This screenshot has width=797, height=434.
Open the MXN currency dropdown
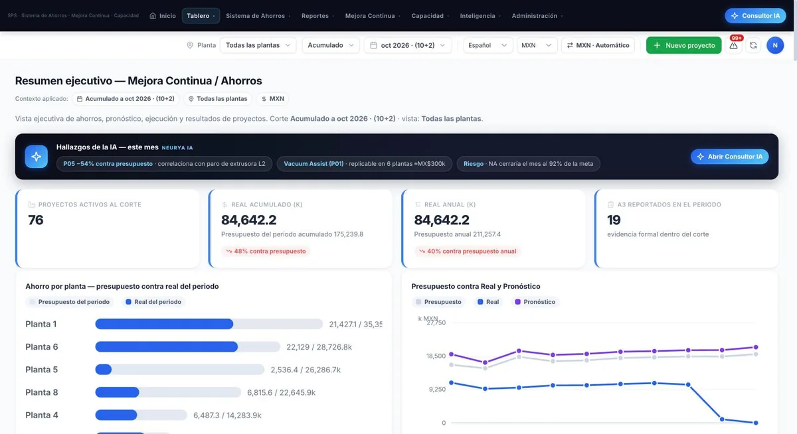pyautogui.click(x=537, y=45)
